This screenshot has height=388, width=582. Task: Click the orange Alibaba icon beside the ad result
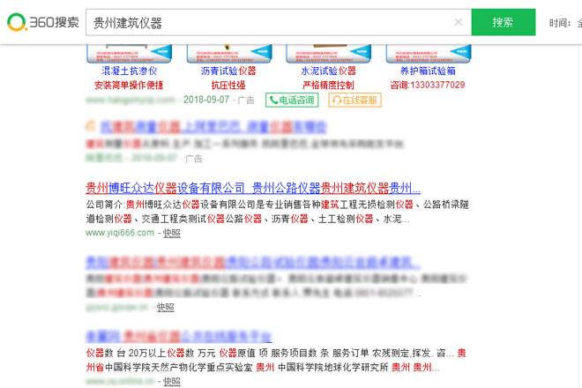(x=90, y=127)
